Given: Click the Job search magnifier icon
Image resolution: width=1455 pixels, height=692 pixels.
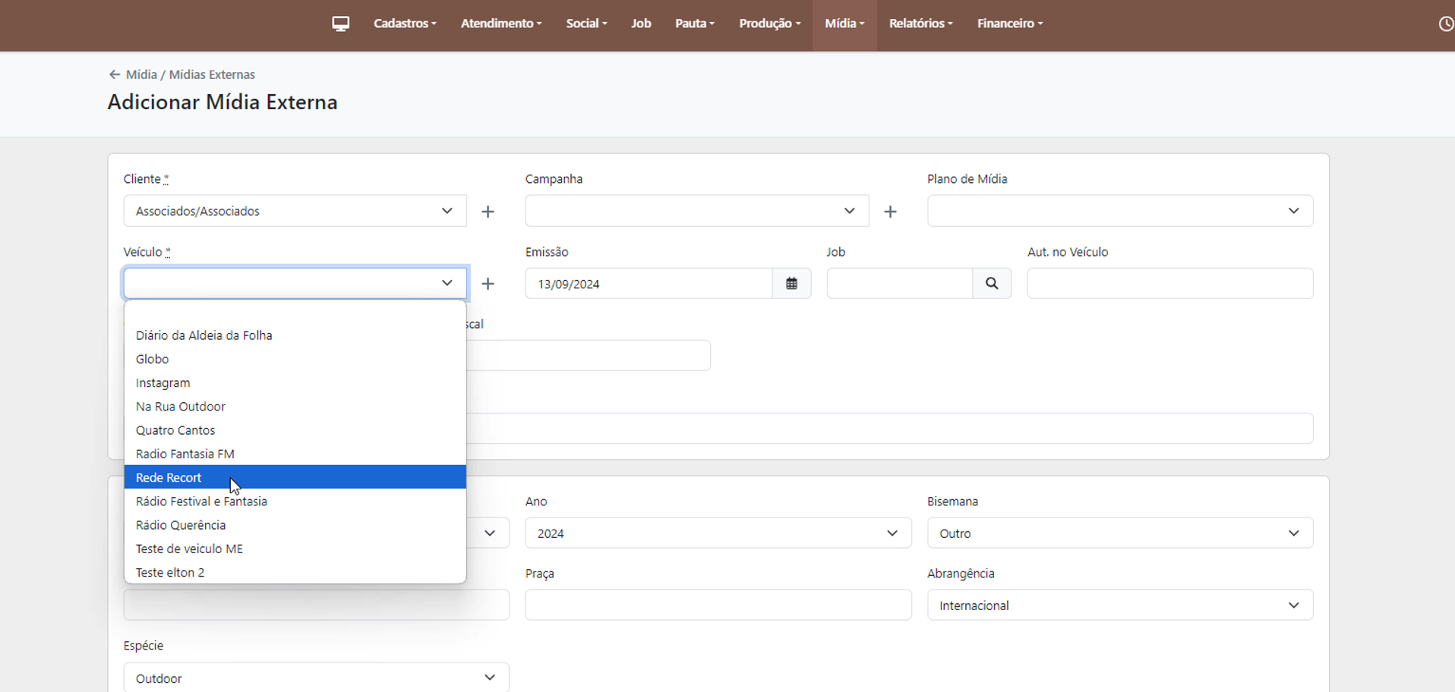Looking at the screenshot, I should [x=991, y=284].
